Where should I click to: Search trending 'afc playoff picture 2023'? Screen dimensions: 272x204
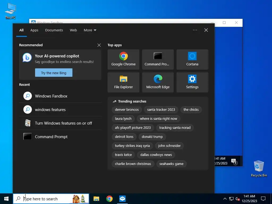click(x=133, y=128)
